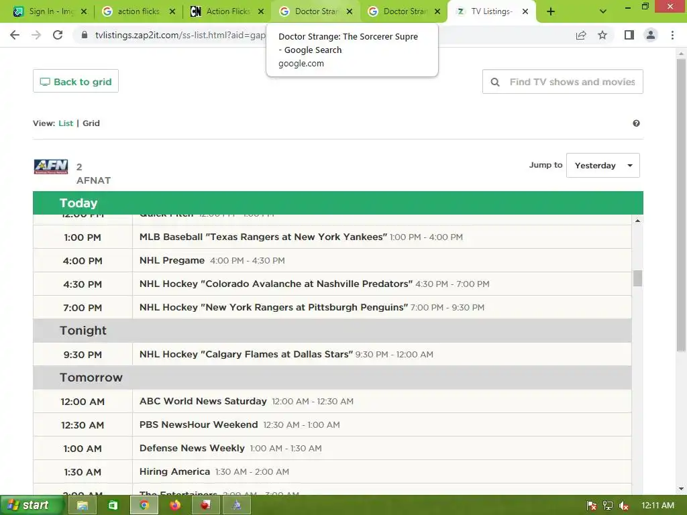The width and height of the screenshot is (687, 515).
Task: Open the PBS NewsHour Weekend listing
Action: click(199, 424)
